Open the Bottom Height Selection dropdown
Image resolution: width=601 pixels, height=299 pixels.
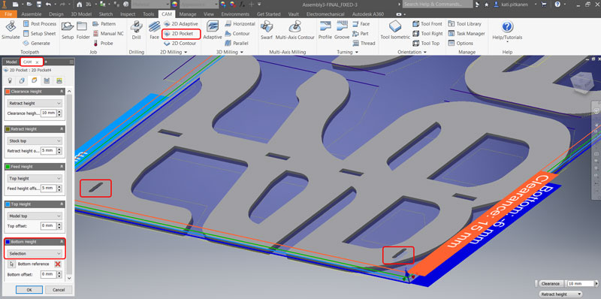[x=35, y=253]
